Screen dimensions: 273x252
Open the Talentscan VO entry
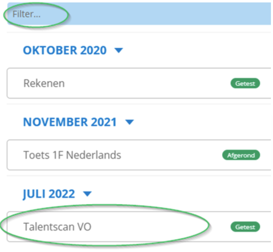(x=57, y=227)
